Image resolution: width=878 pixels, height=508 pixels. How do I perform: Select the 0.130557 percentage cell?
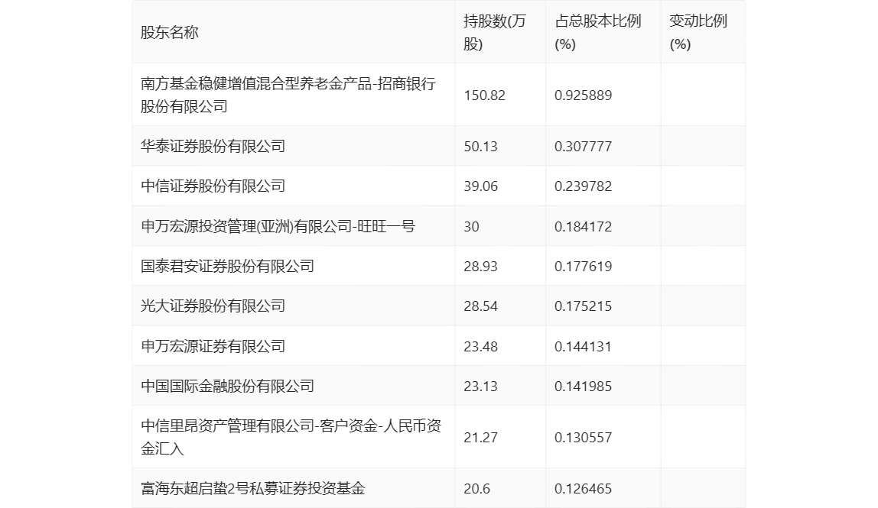[x=583, y=438]
